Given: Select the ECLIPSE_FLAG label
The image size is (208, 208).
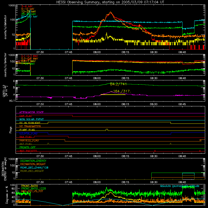Looking at the screenshot, I should pyautogui.click(x=28, y=133).
